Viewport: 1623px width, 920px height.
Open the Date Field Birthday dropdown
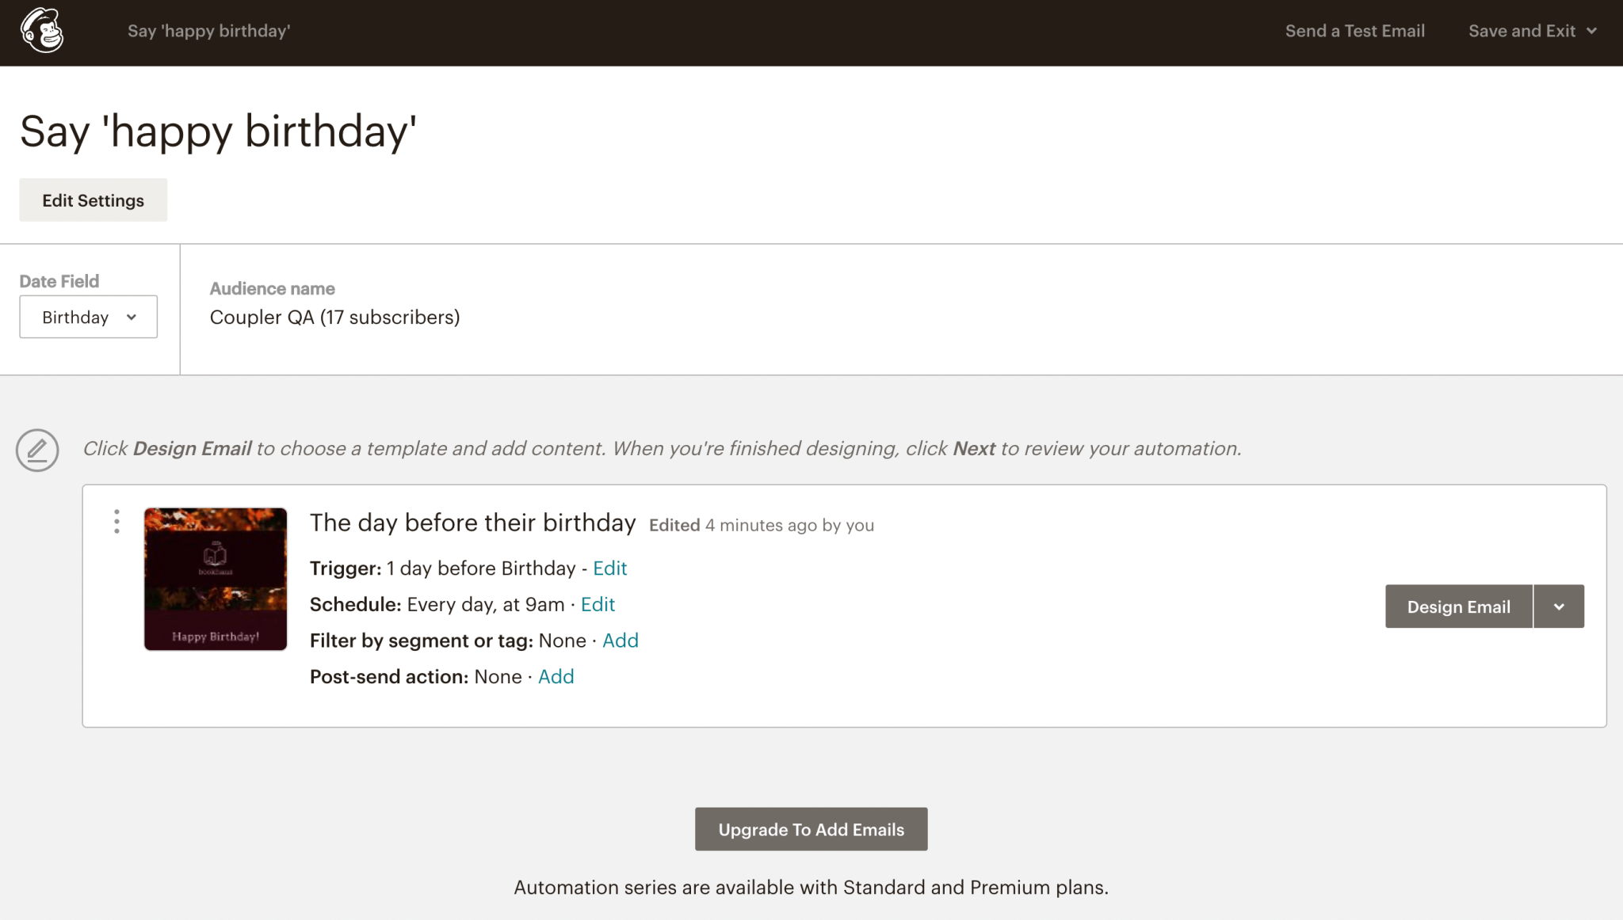click(88, 317)
